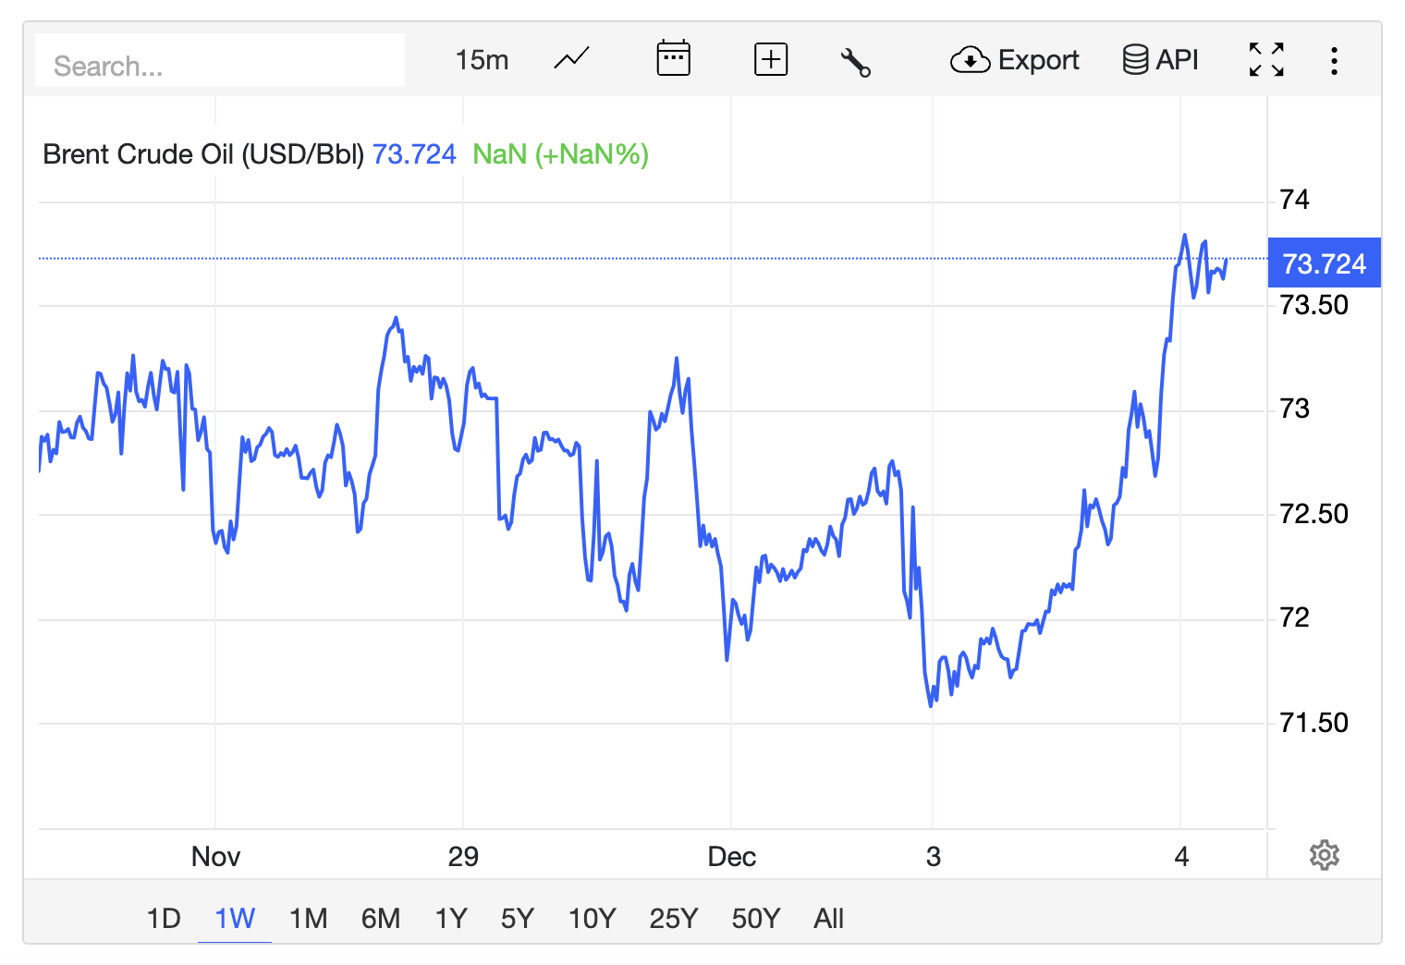Select the 10Y time range
Image resolution: width=1405 pixels, height=965 pixels.
(x=592, y=918)
